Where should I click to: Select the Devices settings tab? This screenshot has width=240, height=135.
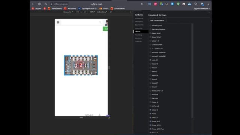point(141,31)
